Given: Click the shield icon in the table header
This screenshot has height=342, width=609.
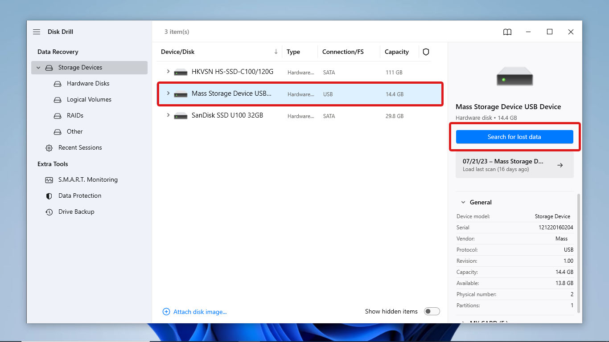Looking at the screenshot, I should [x=426, y=52].
